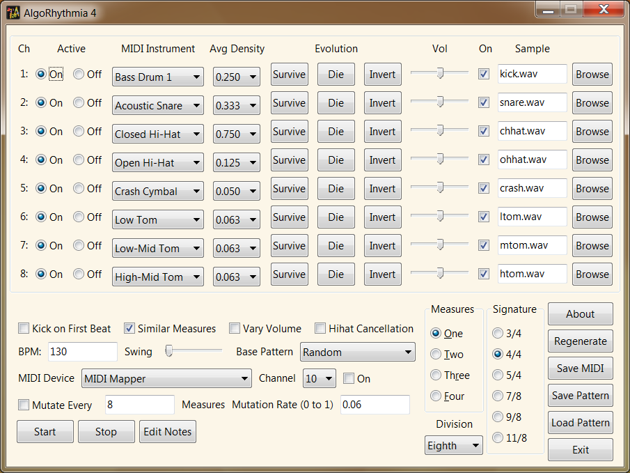Browse for snare.wav sample
The height and width of the screenshot is (473, 630).
[x=592, y=102]
